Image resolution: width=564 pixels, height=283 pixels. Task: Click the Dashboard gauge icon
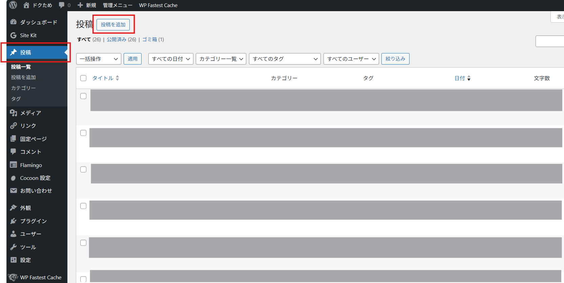[14, 22]
